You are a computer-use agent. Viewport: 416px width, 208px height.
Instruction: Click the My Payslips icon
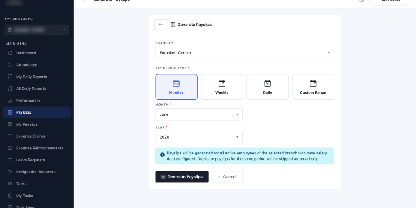click(10, 124)
